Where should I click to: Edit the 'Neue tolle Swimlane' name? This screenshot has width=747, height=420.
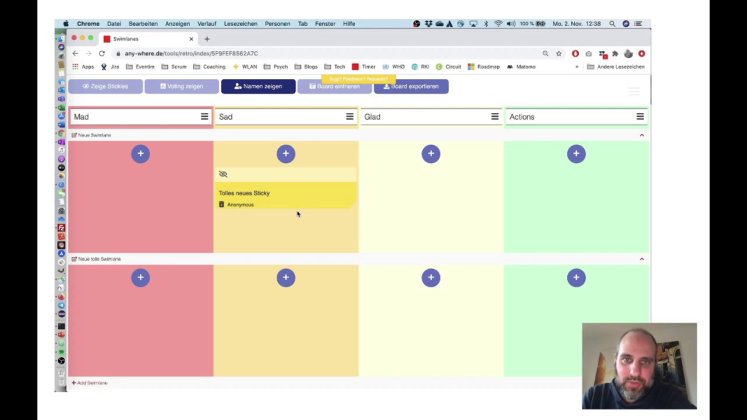tap(74, 259)
